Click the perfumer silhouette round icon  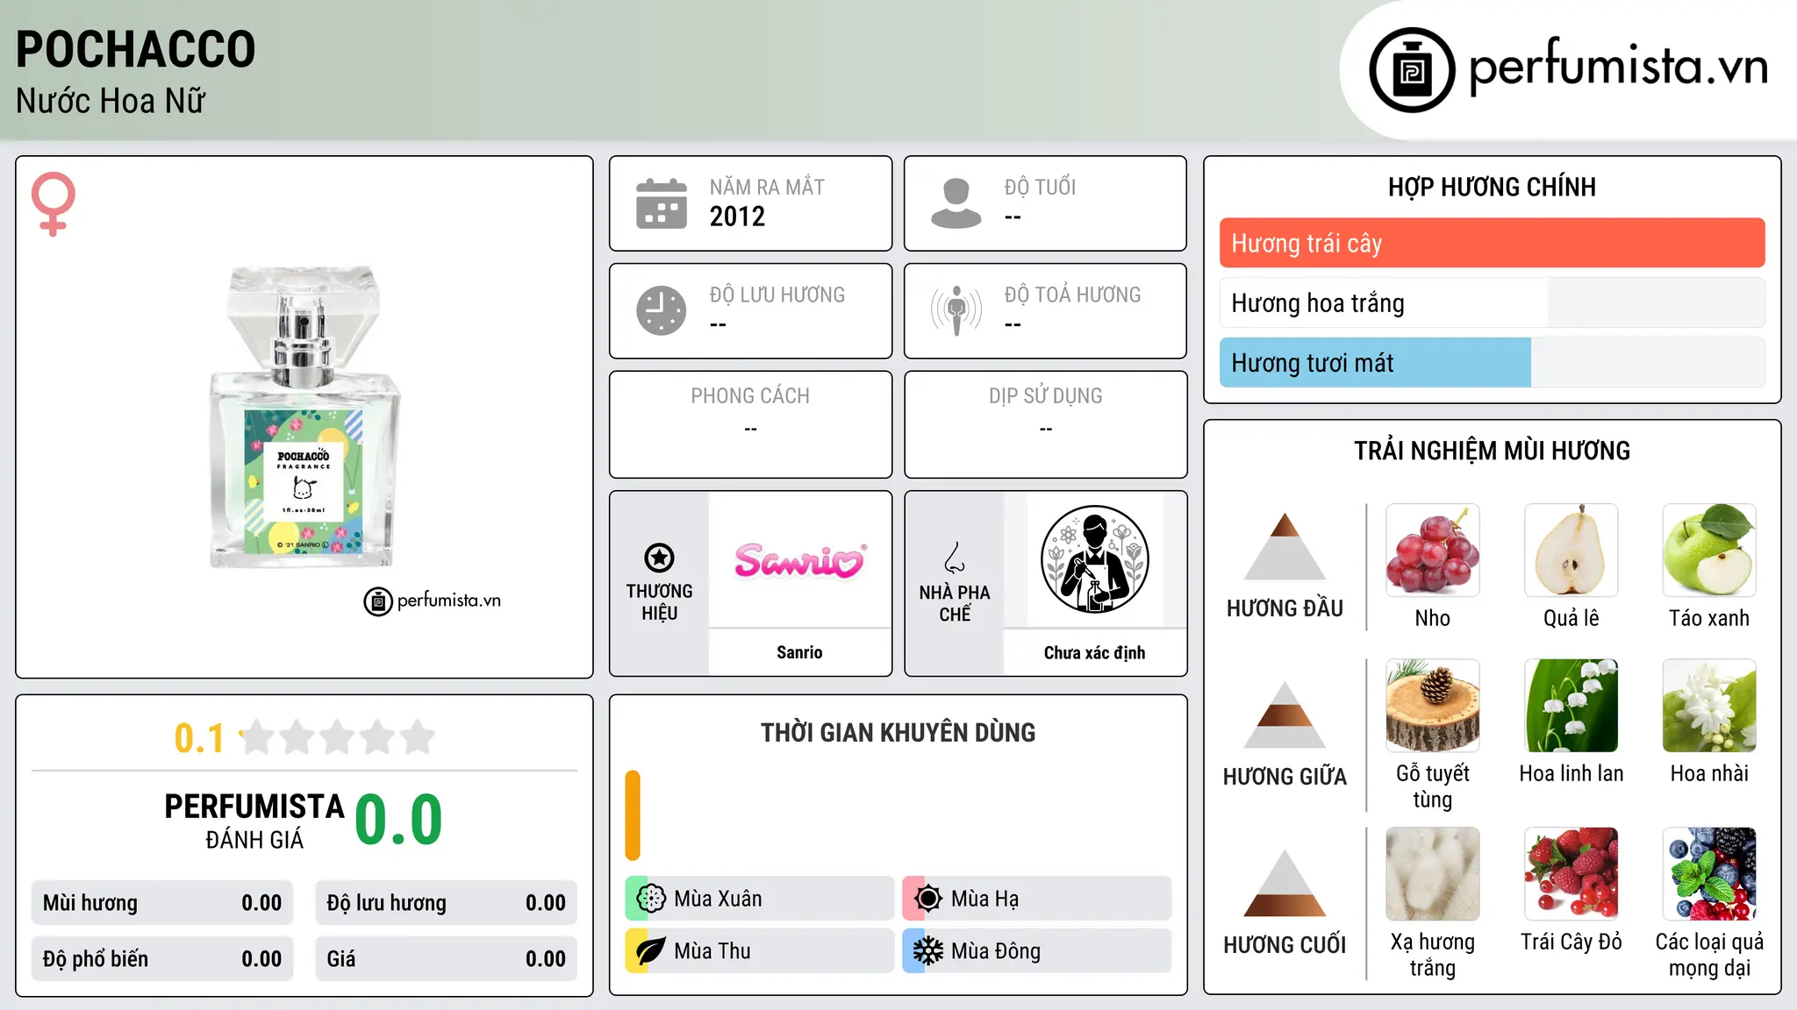click(1094, 559)
